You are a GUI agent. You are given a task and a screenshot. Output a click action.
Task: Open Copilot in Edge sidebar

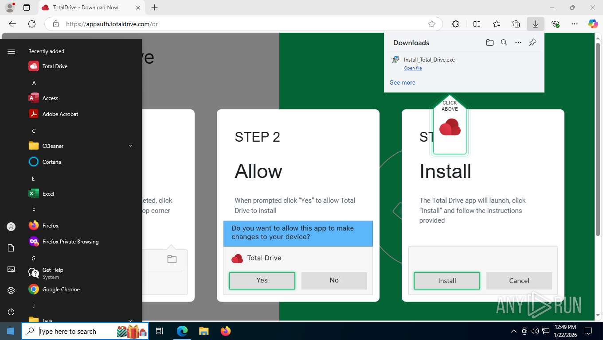[593, 24]
